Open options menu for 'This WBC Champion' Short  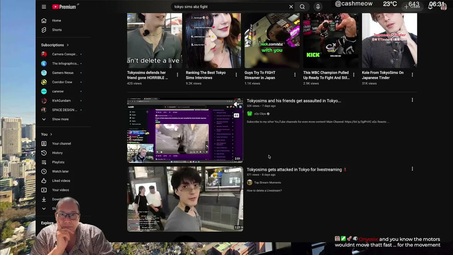[354, 74]
